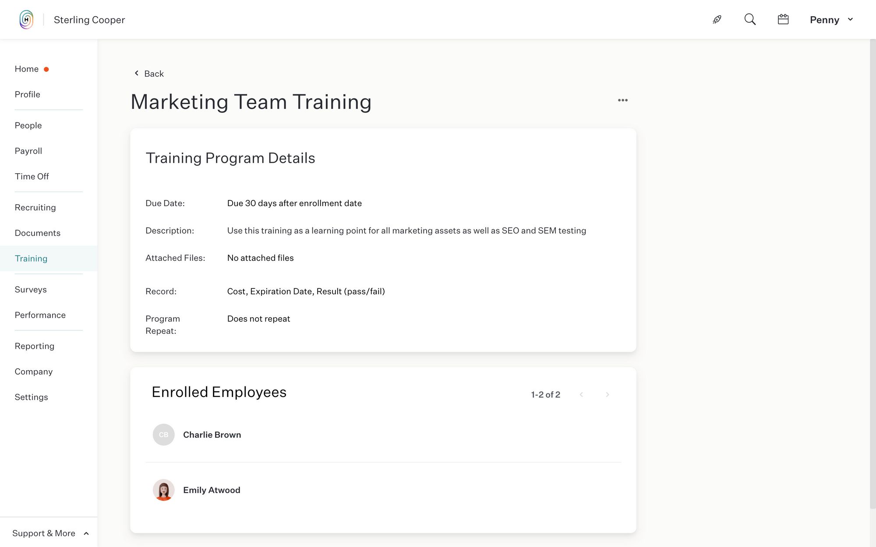Open the Payroll sidebar entry

(x=28, y=151)
